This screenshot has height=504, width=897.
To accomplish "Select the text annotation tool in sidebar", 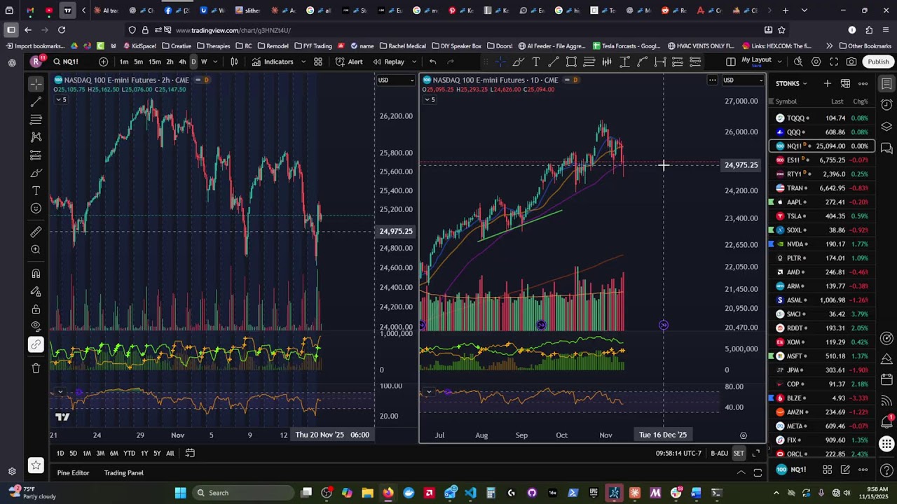I will (36, 190).
